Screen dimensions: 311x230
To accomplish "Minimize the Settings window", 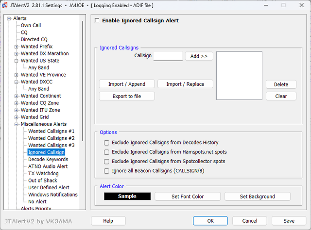I will [266, 5].
